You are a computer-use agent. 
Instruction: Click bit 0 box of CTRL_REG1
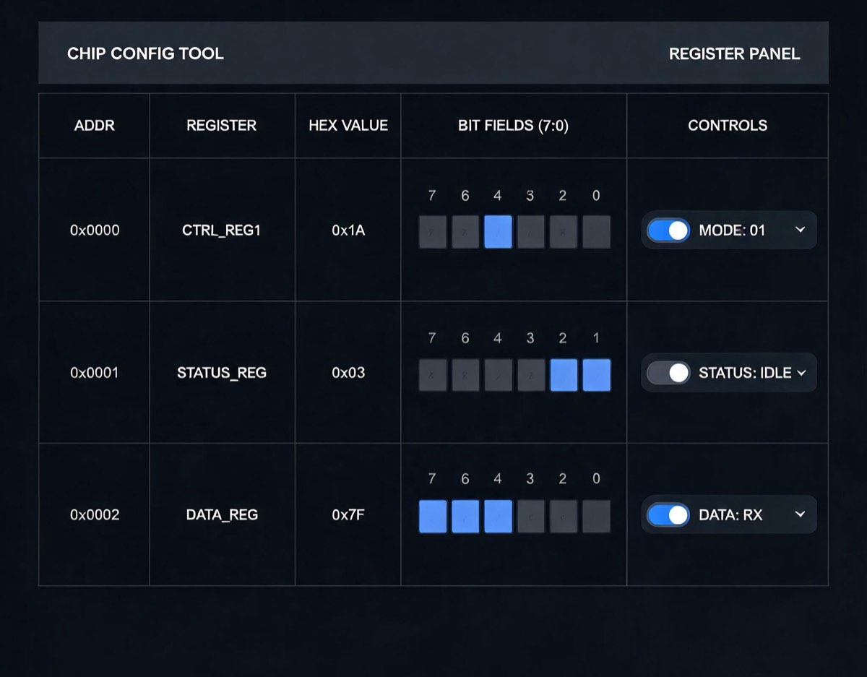coord(596,232)
